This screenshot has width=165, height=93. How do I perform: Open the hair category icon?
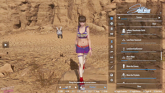pyautogui.click(x=112, y=18)
